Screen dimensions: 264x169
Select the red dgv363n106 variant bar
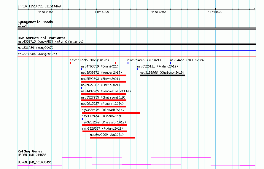pyautogui.click(x=111, y=113)
